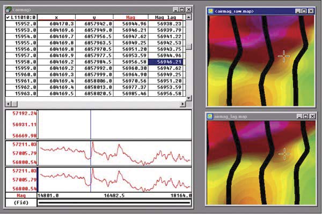Click the scroll up arrow of the table
The height and width of the screenshot is (214, 322).
tap(188, 17)
